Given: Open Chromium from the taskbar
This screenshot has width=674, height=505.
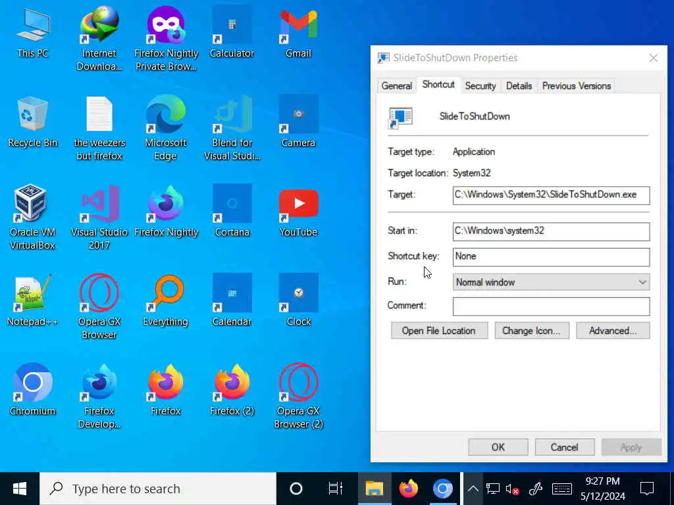Looking at the screenshot, I should pyautogui.click(x=443, y=489).
